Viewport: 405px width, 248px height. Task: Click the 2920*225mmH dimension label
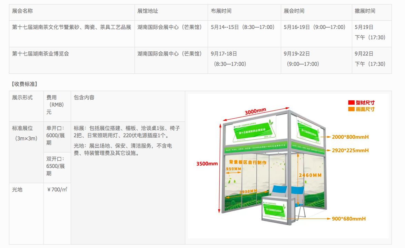(350, 150)
